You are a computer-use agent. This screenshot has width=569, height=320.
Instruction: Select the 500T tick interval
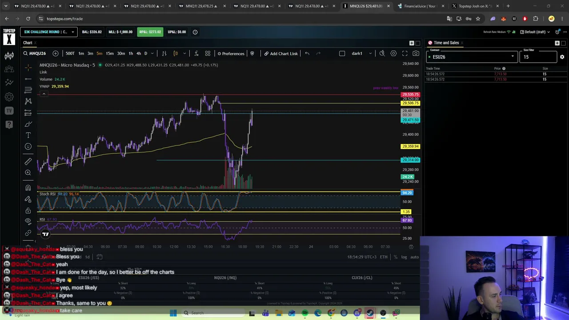coord(70,53)
